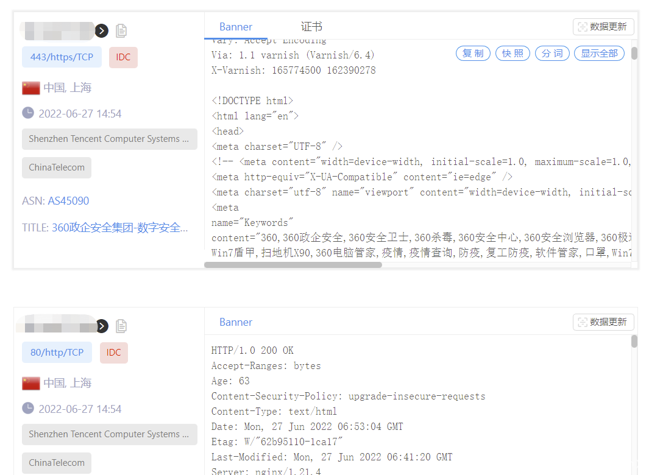Click the 'Last-Modified' header line

(332, 457)
